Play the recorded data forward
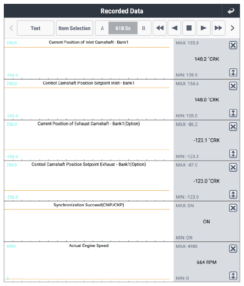Screen dimensions: 244x286 (204, 28)
